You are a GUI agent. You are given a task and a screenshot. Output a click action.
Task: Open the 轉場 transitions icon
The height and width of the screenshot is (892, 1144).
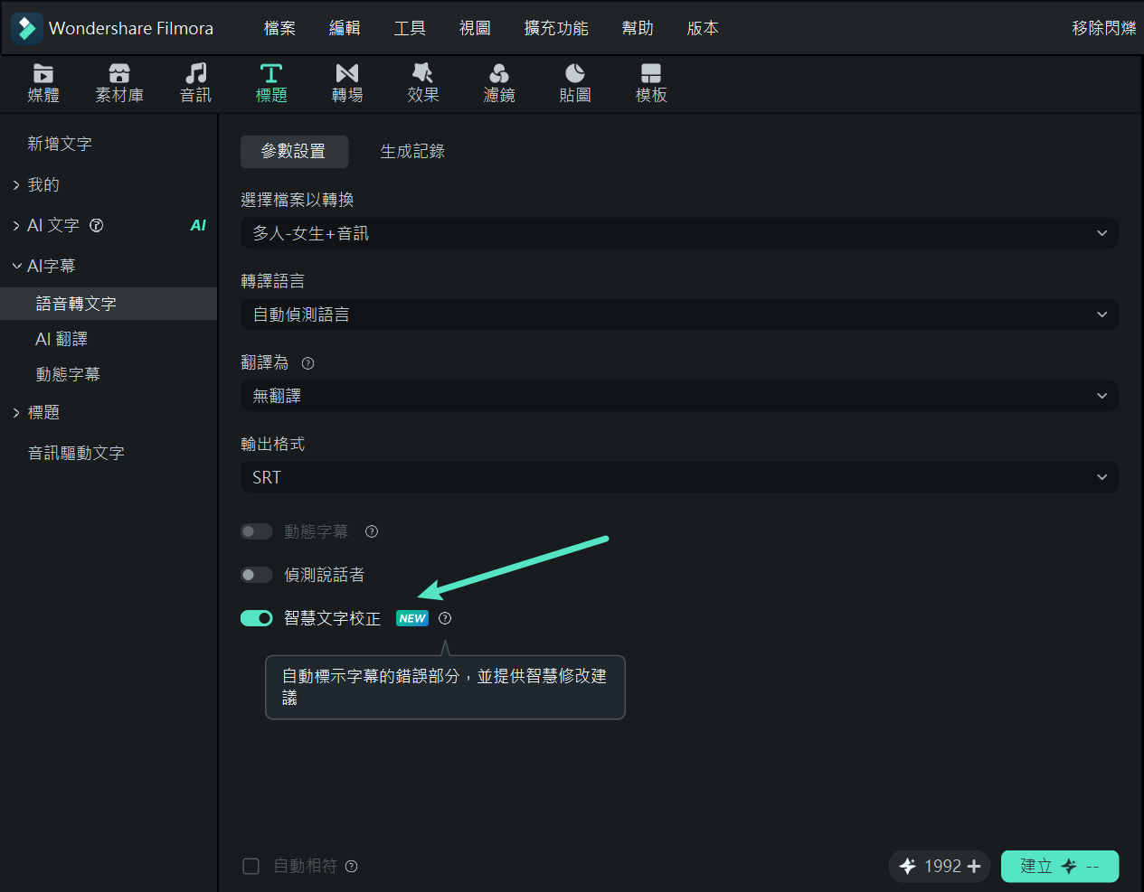[347, 73]
